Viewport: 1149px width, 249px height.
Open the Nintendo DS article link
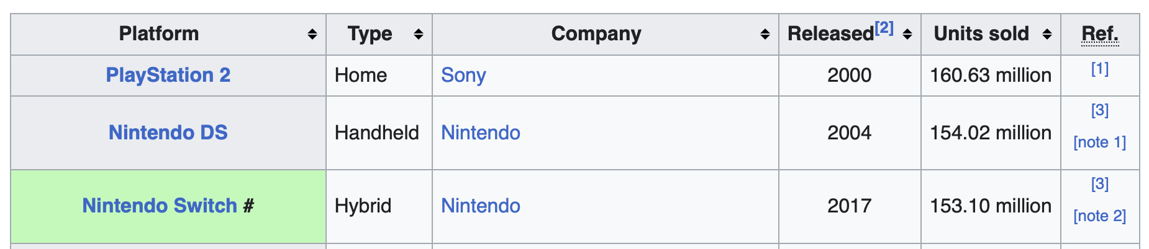(168, 133)
